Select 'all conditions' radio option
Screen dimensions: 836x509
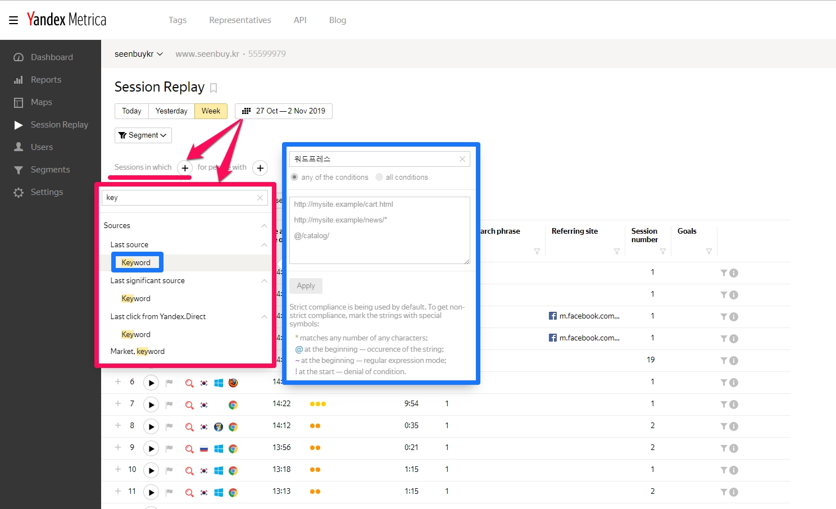(379, 177)
